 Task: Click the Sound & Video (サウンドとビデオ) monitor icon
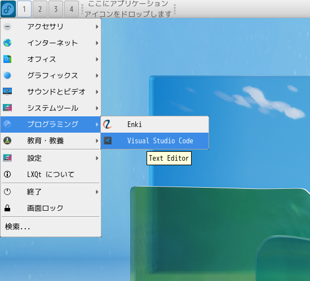pos(7,92)
